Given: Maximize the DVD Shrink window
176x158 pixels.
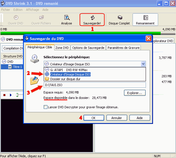Looking at the screenshot, I should click(166, 3).
